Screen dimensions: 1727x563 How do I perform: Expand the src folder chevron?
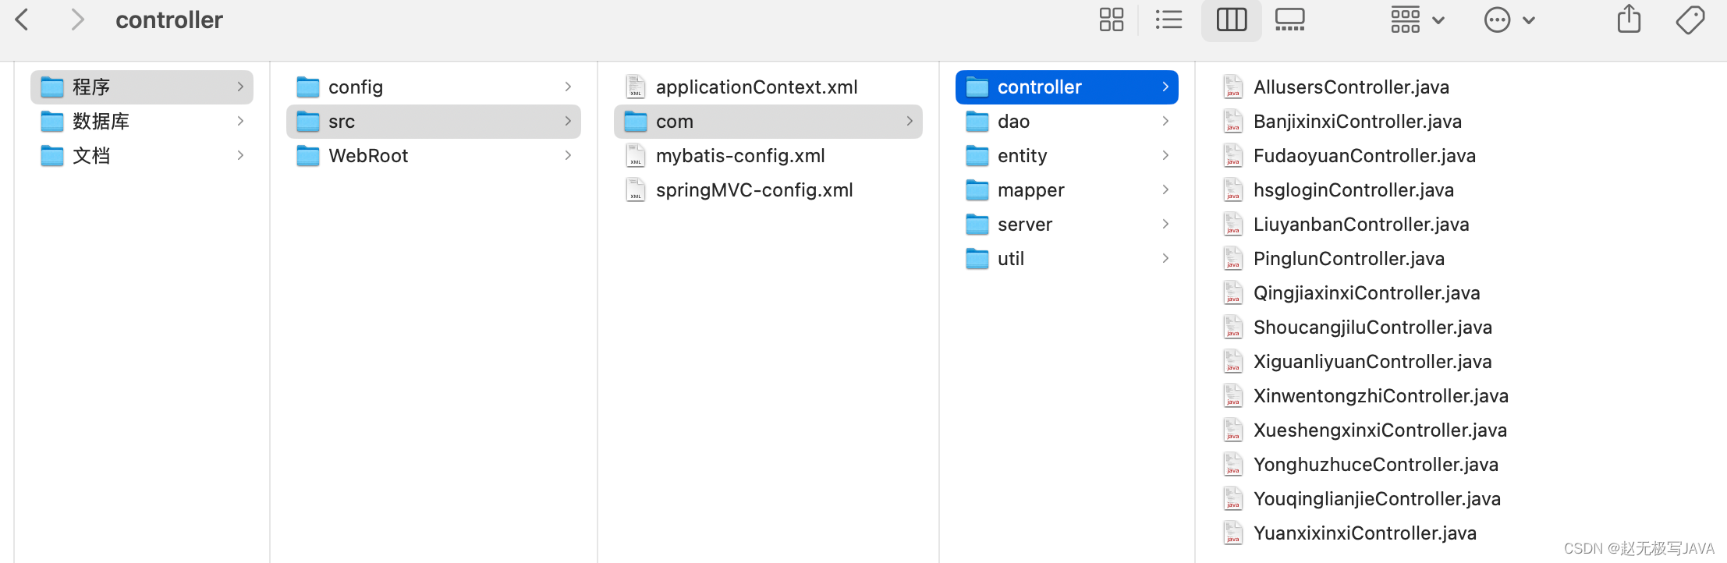point(568,121)
